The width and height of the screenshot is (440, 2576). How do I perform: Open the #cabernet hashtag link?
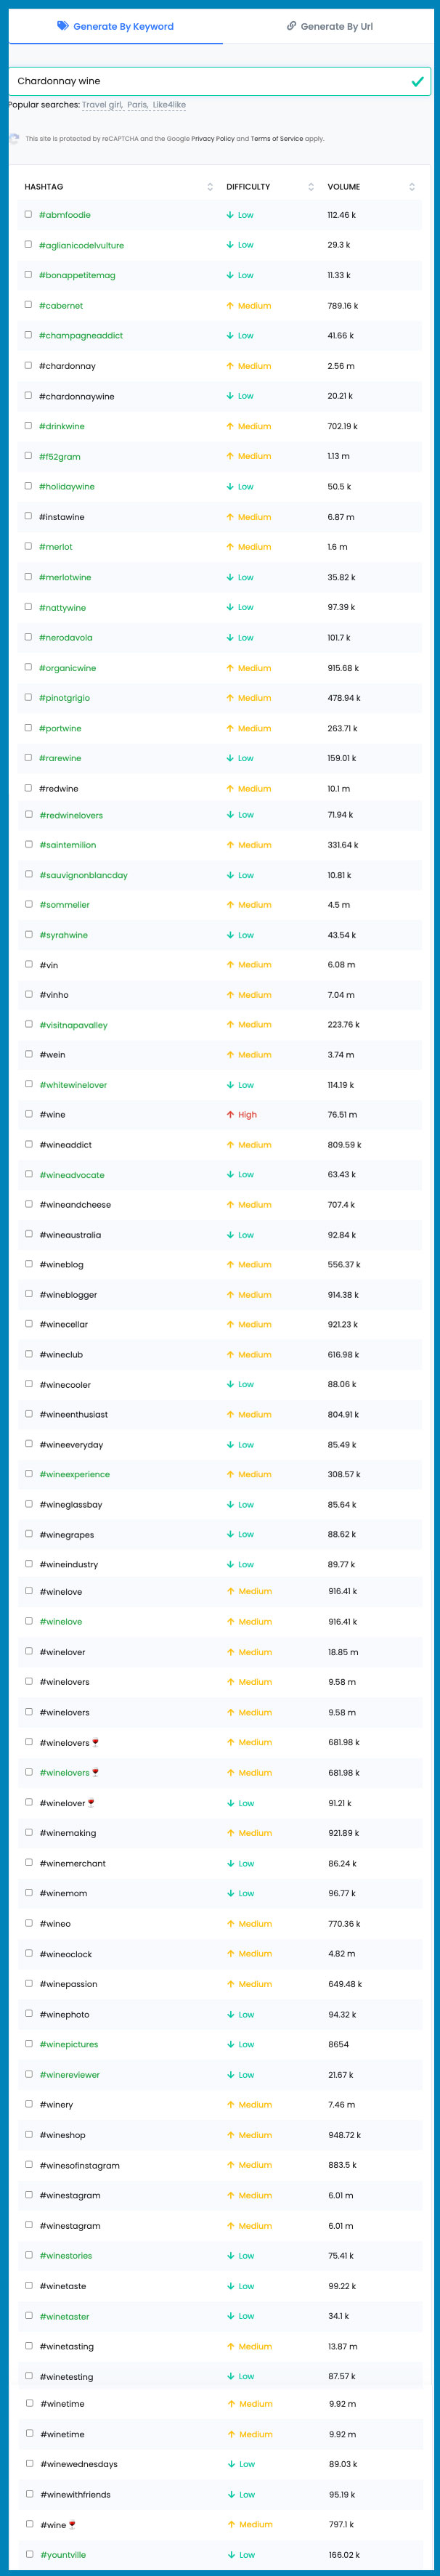(x=61, y=305)
